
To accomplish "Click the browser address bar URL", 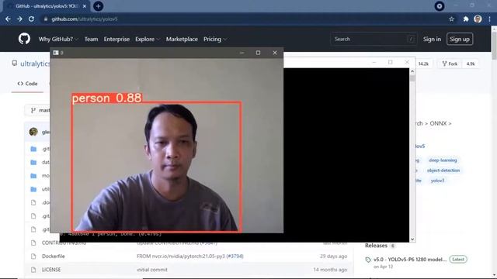I will (x=85, y=19).
